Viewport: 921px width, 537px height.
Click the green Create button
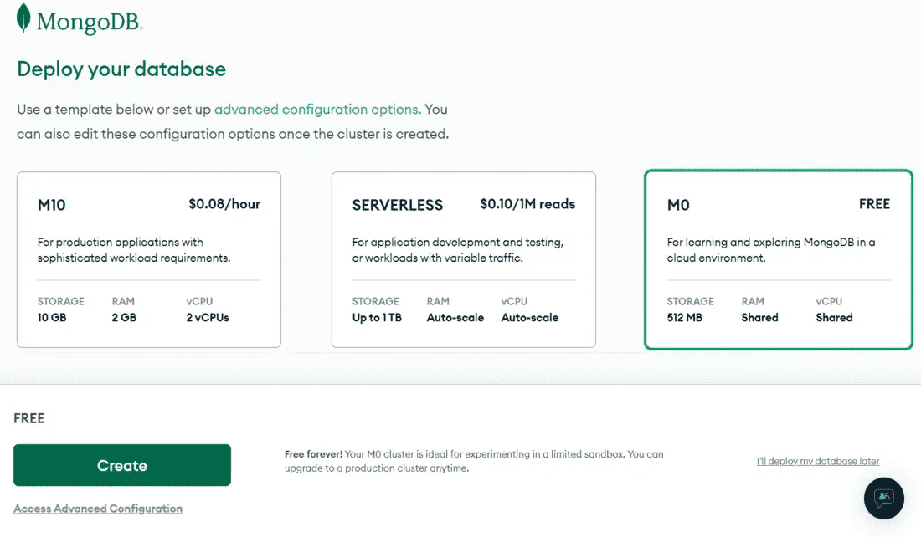click(x=122, y=465)
